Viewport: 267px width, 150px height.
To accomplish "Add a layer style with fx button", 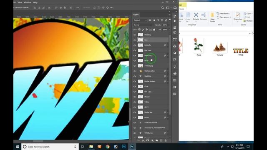I will [143, 141].
